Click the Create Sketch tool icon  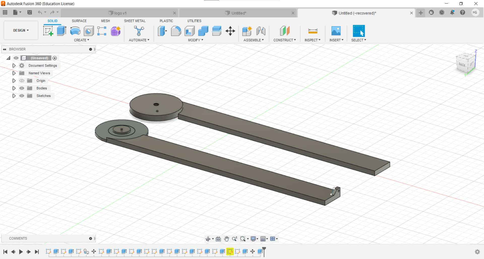click(x=48, y=31)
